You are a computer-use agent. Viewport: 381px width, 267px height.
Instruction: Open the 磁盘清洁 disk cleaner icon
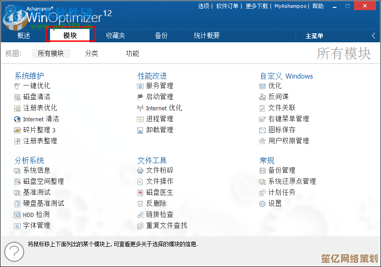[x=17, y=97]
